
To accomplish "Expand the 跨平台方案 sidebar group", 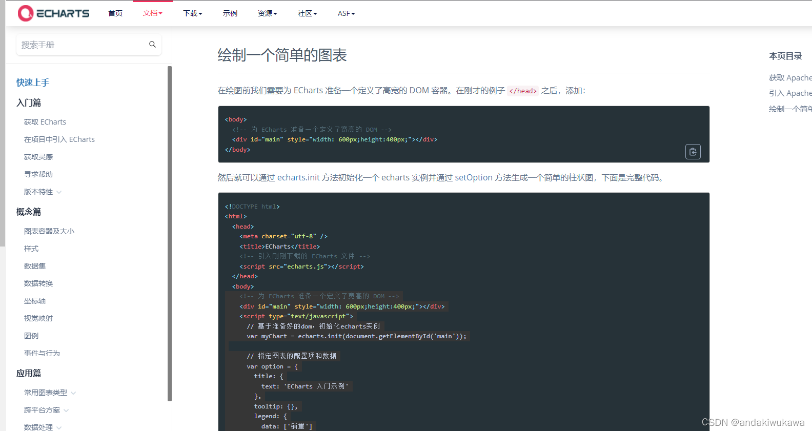I will pyautogui.click(x=46, y=410).
